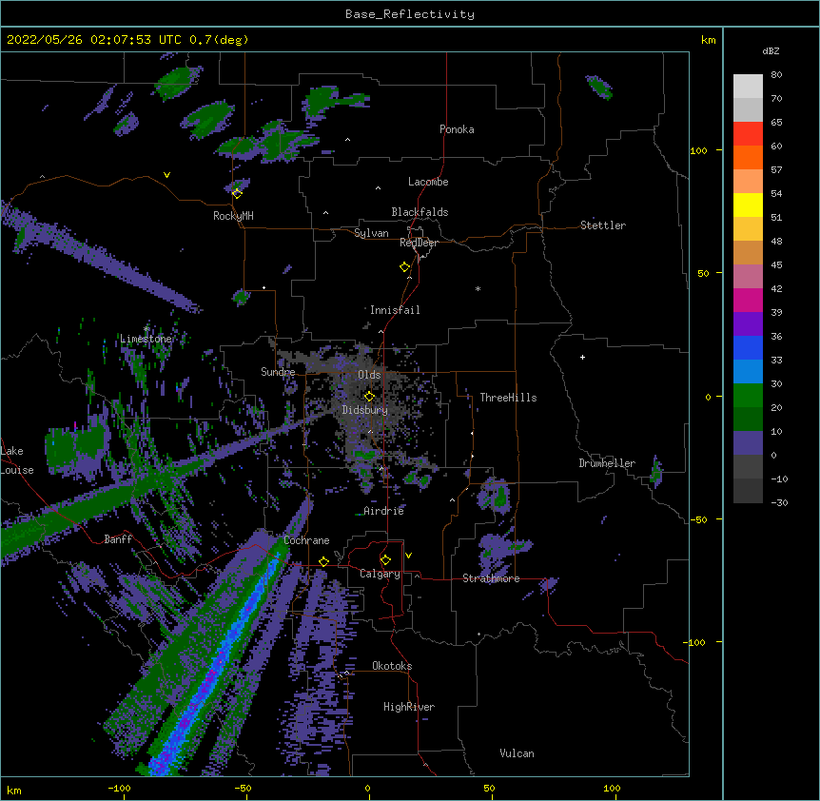Click the yellow diamond marker below the Cochrane label
This screenshot has width=820, height=801.
pos(323,561)
